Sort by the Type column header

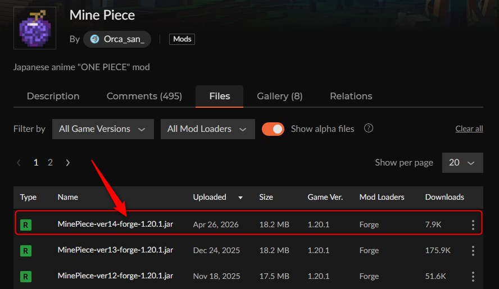click(28, 197)
